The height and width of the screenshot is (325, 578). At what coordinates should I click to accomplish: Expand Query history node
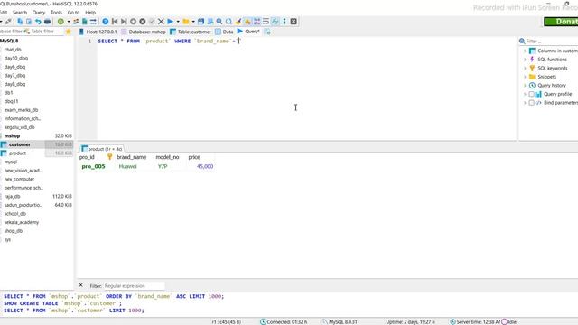click(x=525, y=86)
